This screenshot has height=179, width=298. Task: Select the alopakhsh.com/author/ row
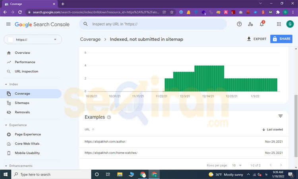[184, 142]
